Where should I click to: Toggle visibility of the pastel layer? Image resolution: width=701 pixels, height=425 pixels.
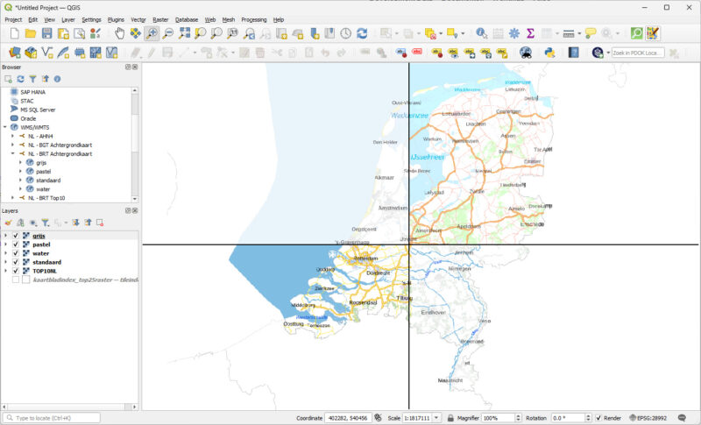click(x=16, y=244)
